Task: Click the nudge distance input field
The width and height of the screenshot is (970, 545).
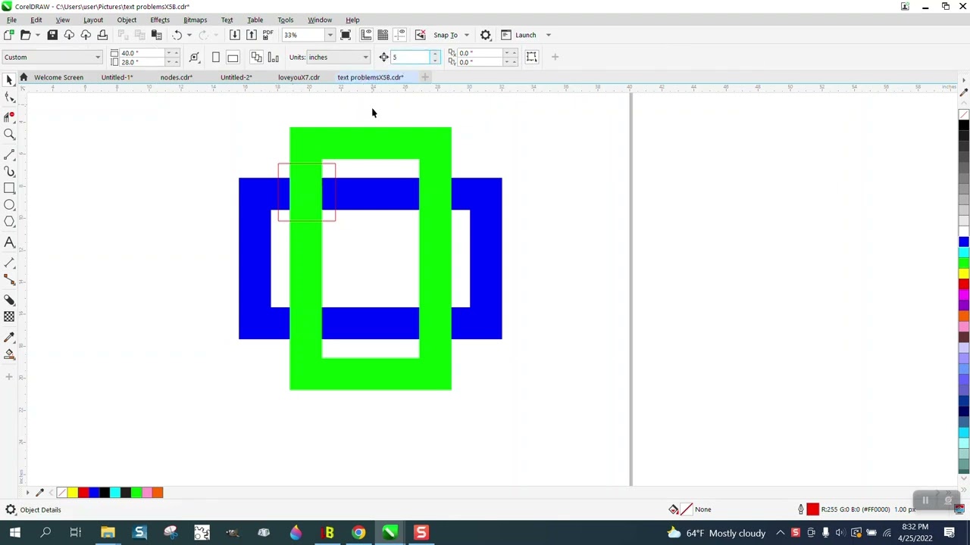Action: coord(410,57)
